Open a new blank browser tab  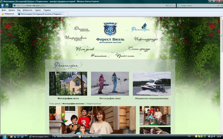click(66, 14)
